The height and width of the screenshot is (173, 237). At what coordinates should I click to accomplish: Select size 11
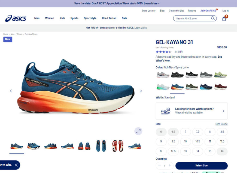coord(210,141)
